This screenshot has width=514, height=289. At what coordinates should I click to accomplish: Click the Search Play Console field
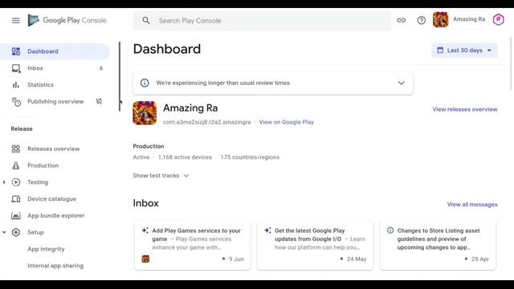click(x=263, y=21)
